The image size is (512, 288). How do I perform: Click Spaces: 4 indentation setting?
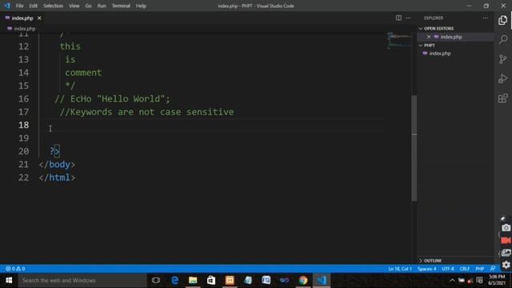coord(426,269)
